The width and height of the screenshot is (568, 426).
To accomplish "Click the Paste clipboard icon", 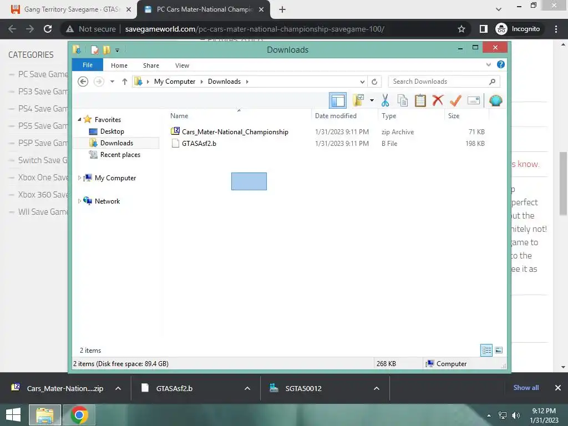I will click(x=420, y=100).
